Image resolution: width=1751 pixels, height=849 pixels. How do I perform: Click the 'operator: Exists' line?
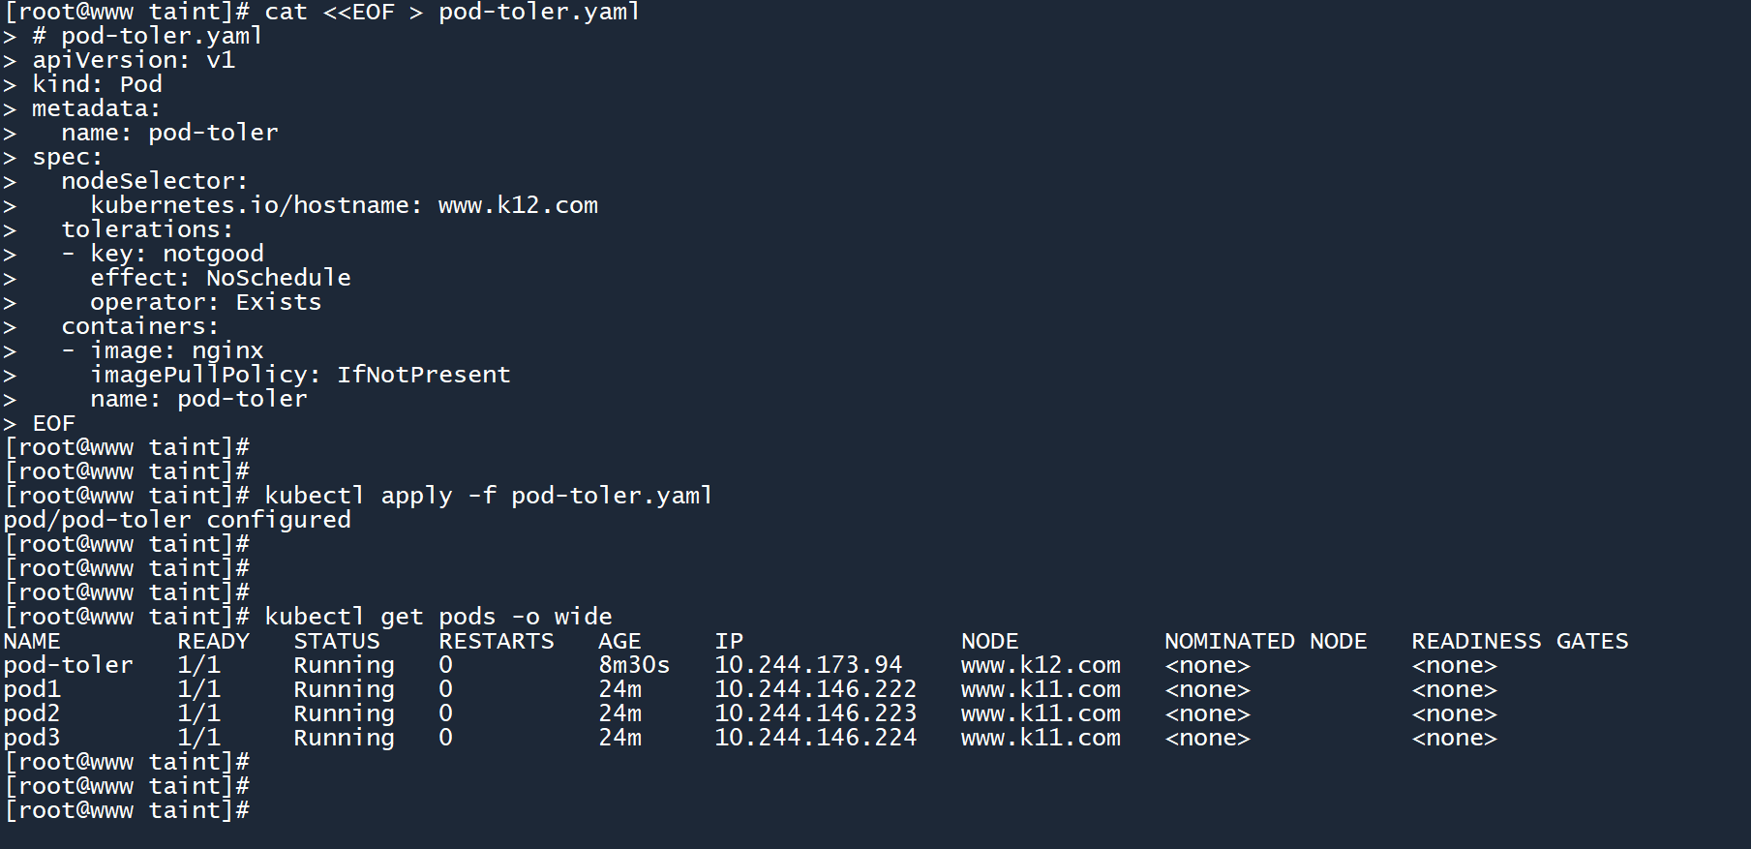click(206, 303)
